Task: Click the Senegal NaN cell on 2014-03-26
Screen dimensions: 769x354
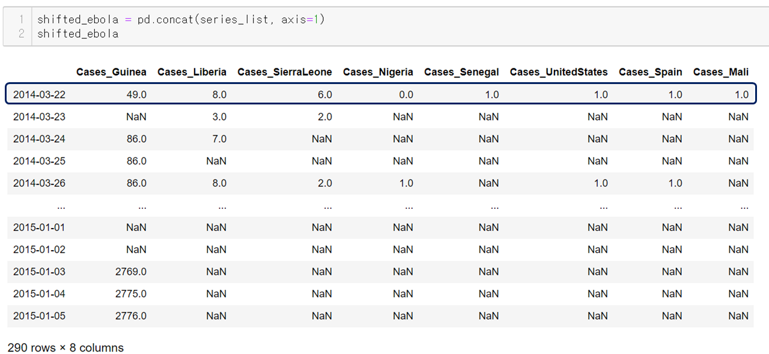Action: pos(488,183)
